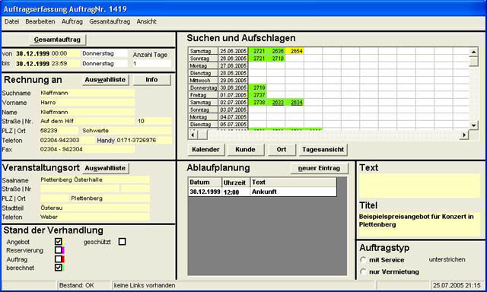Click the venue Telefon field Weber
The width and height of the screenshot is (487, 292).
click(x=95, y=217)
